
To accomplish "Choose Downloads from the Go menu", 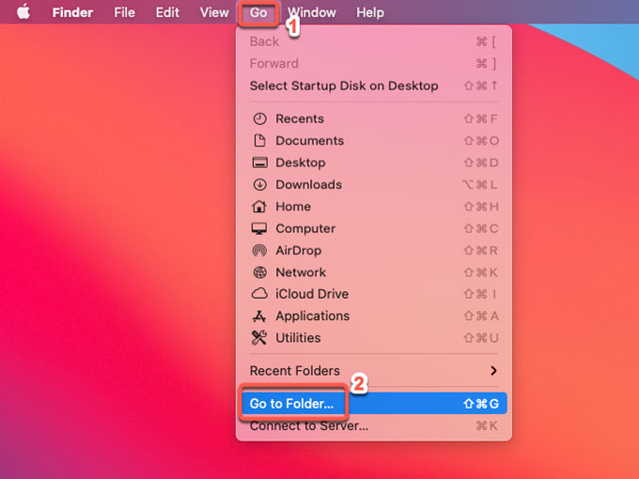I will 374,184.
